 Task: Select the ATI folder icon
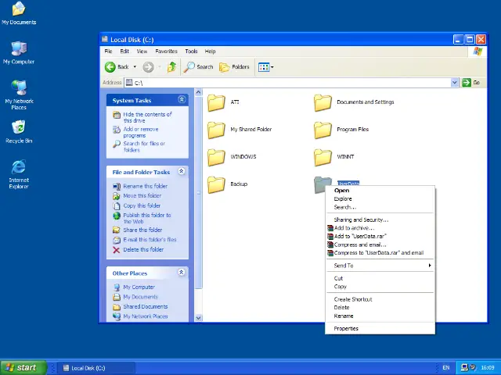(x=216, y=102)
